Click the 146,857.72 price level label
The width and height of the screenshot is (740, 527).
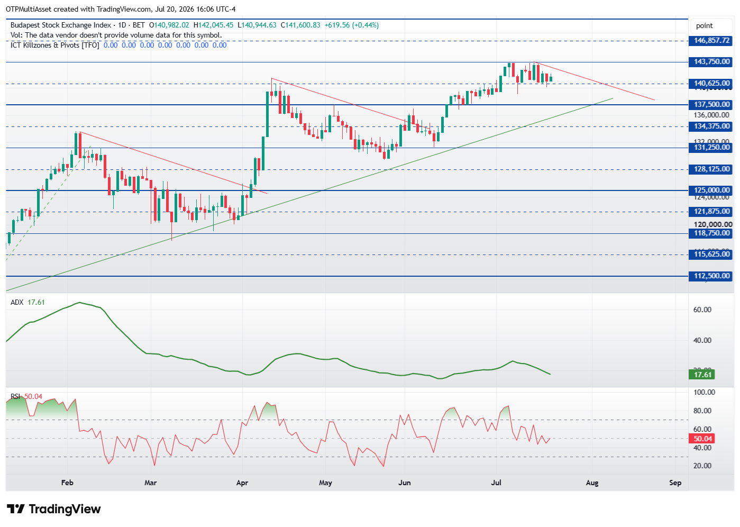pos(711,41)
